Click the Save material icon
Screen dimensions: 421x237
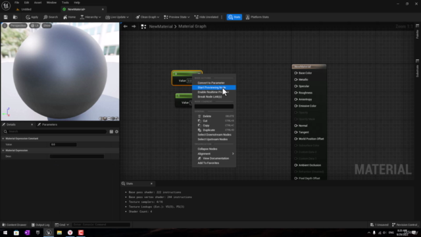[6, 17]
